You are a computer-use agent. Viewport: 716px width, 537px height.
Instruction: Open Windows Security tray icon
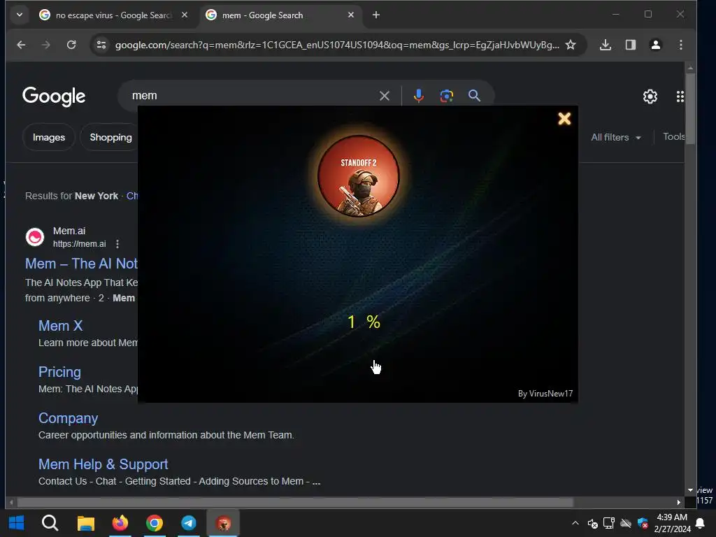tap(643, 523)
